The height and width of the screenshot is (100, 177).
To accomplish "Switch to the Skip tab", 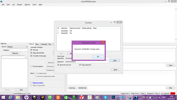I will tap(50, 44).
